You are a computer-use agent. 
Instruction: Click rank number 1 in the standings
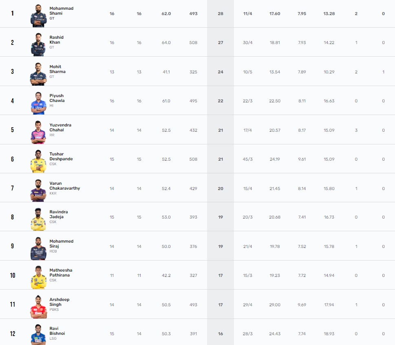coord(12,13)
